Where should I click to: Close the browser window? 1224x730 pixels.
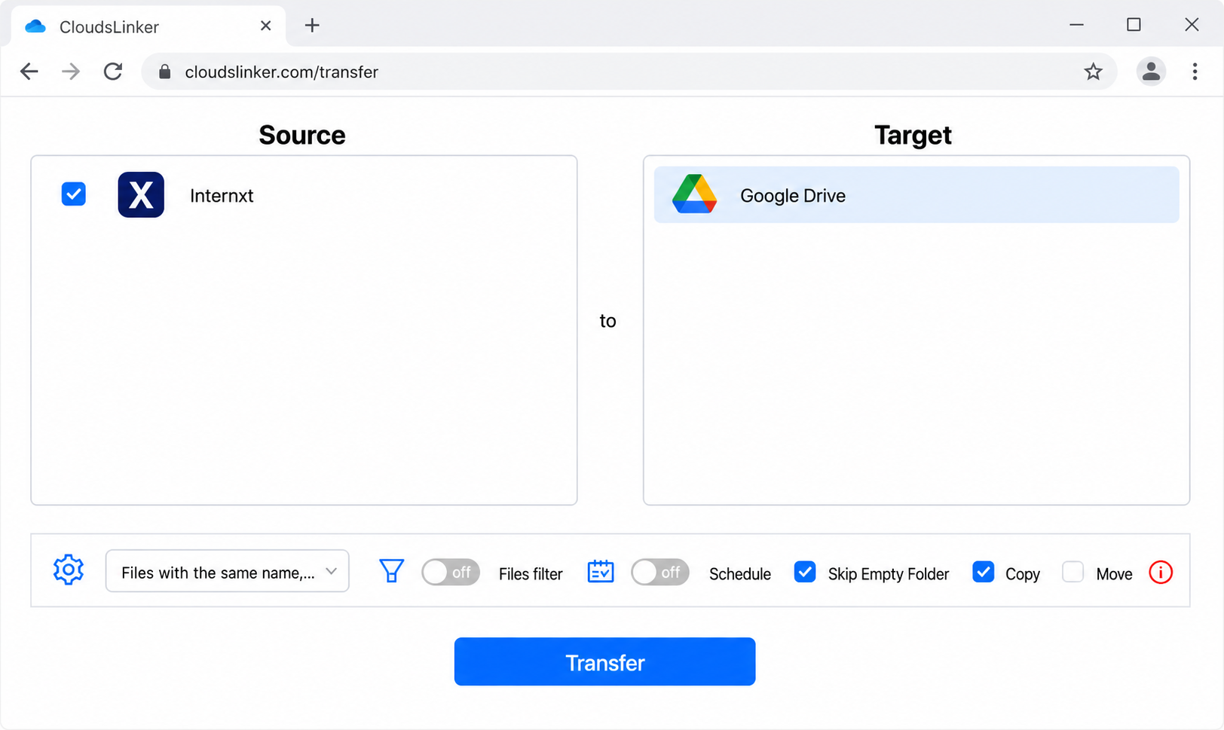1192,25
